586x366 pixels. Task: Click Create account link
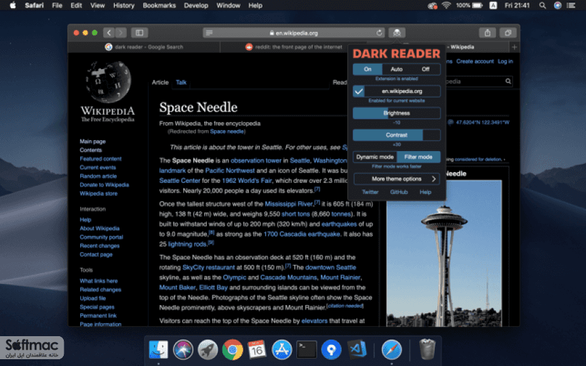coord(475,61)
